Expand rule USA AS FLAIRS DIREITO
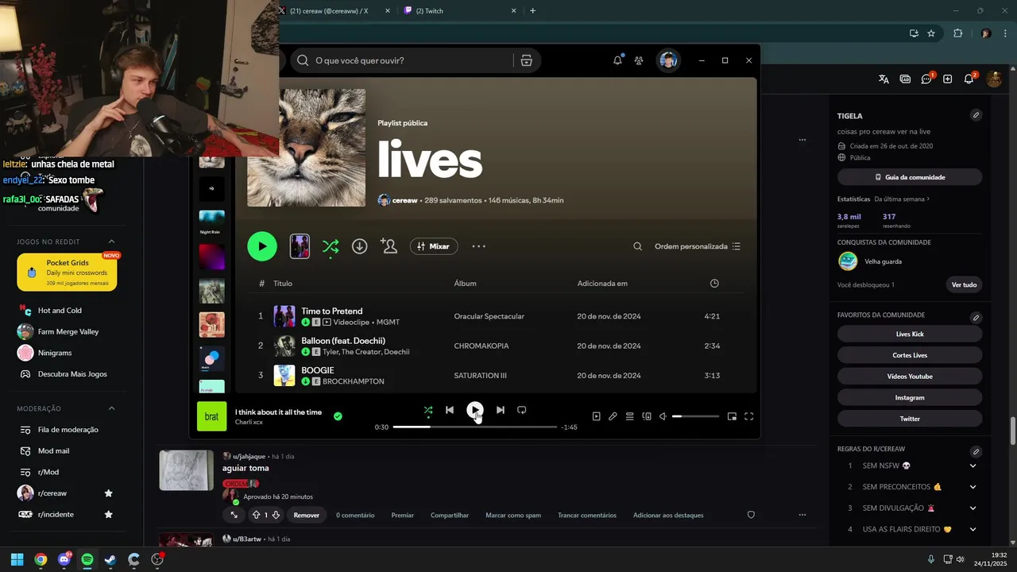Screen dimensions: 1017x572 click(x=973, y=529)
